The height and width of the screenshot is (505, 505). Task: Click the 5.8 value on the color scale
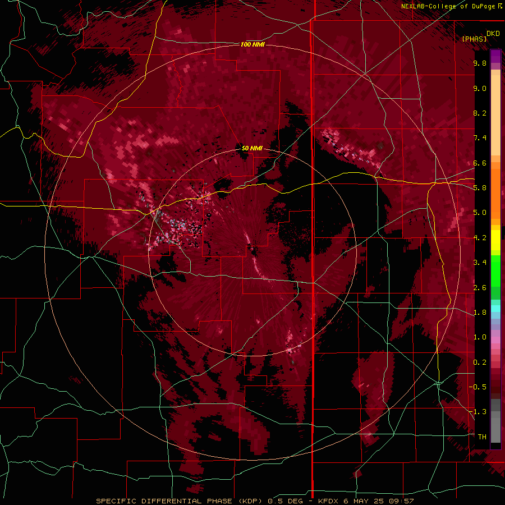pos(480,188)
